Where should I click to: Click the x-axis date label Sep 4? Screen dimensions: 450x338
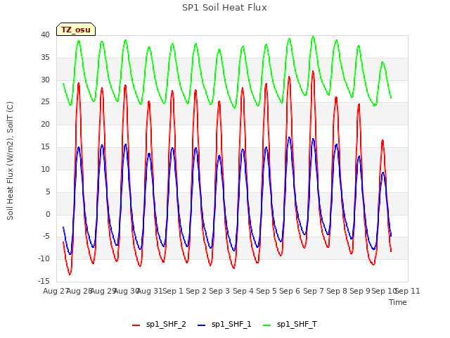pos(243,291)
